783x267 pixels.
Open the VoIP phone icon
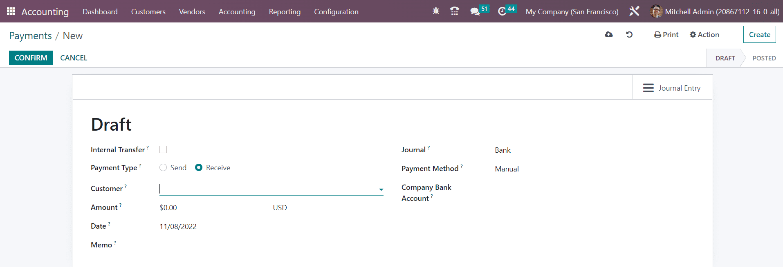click(454, 11)
